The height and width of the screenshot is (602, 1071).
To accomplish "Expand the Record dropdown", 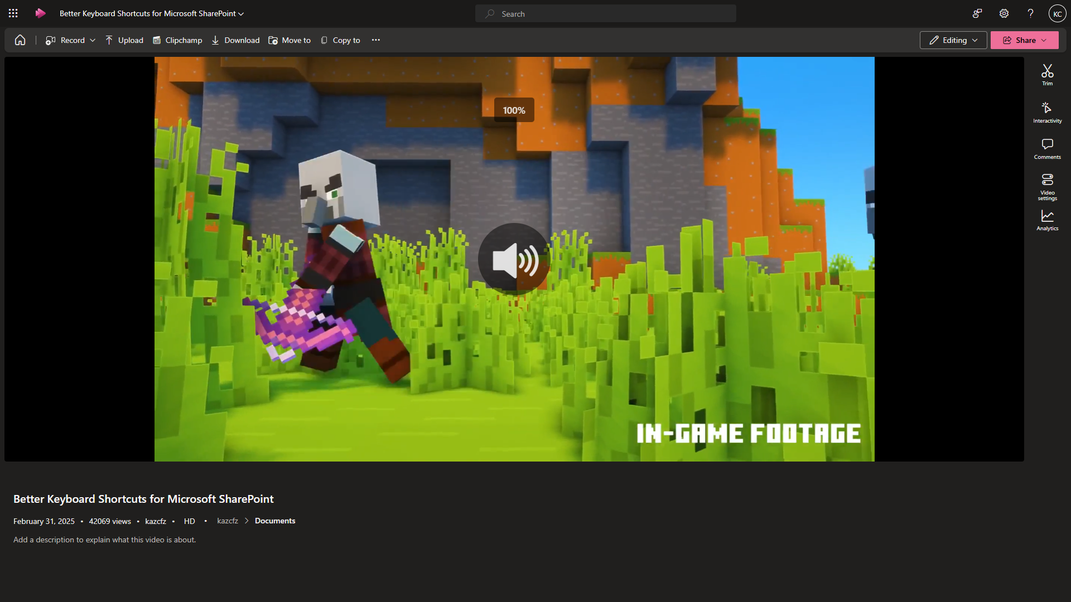I will pyautogui.click(x=93, y=40).
